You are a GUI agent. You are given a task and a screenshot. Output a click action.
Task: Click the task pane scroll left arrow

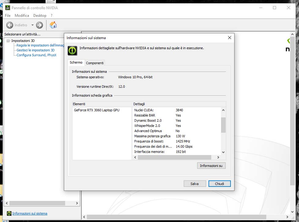[7, 203]
